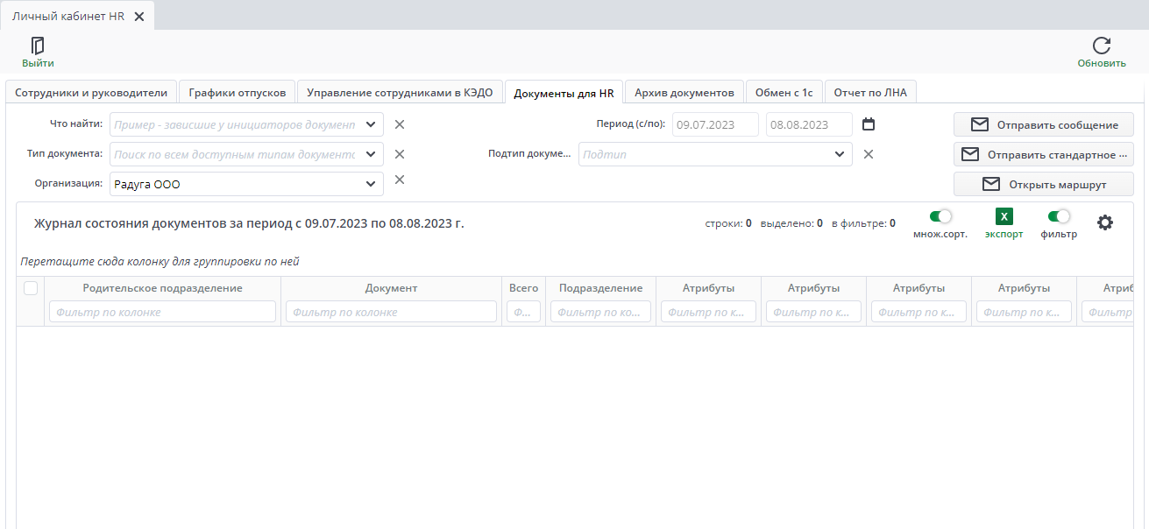Click filter box under Всего column
The width and height of the screenshot is (1149, 529).
[524, 312]
